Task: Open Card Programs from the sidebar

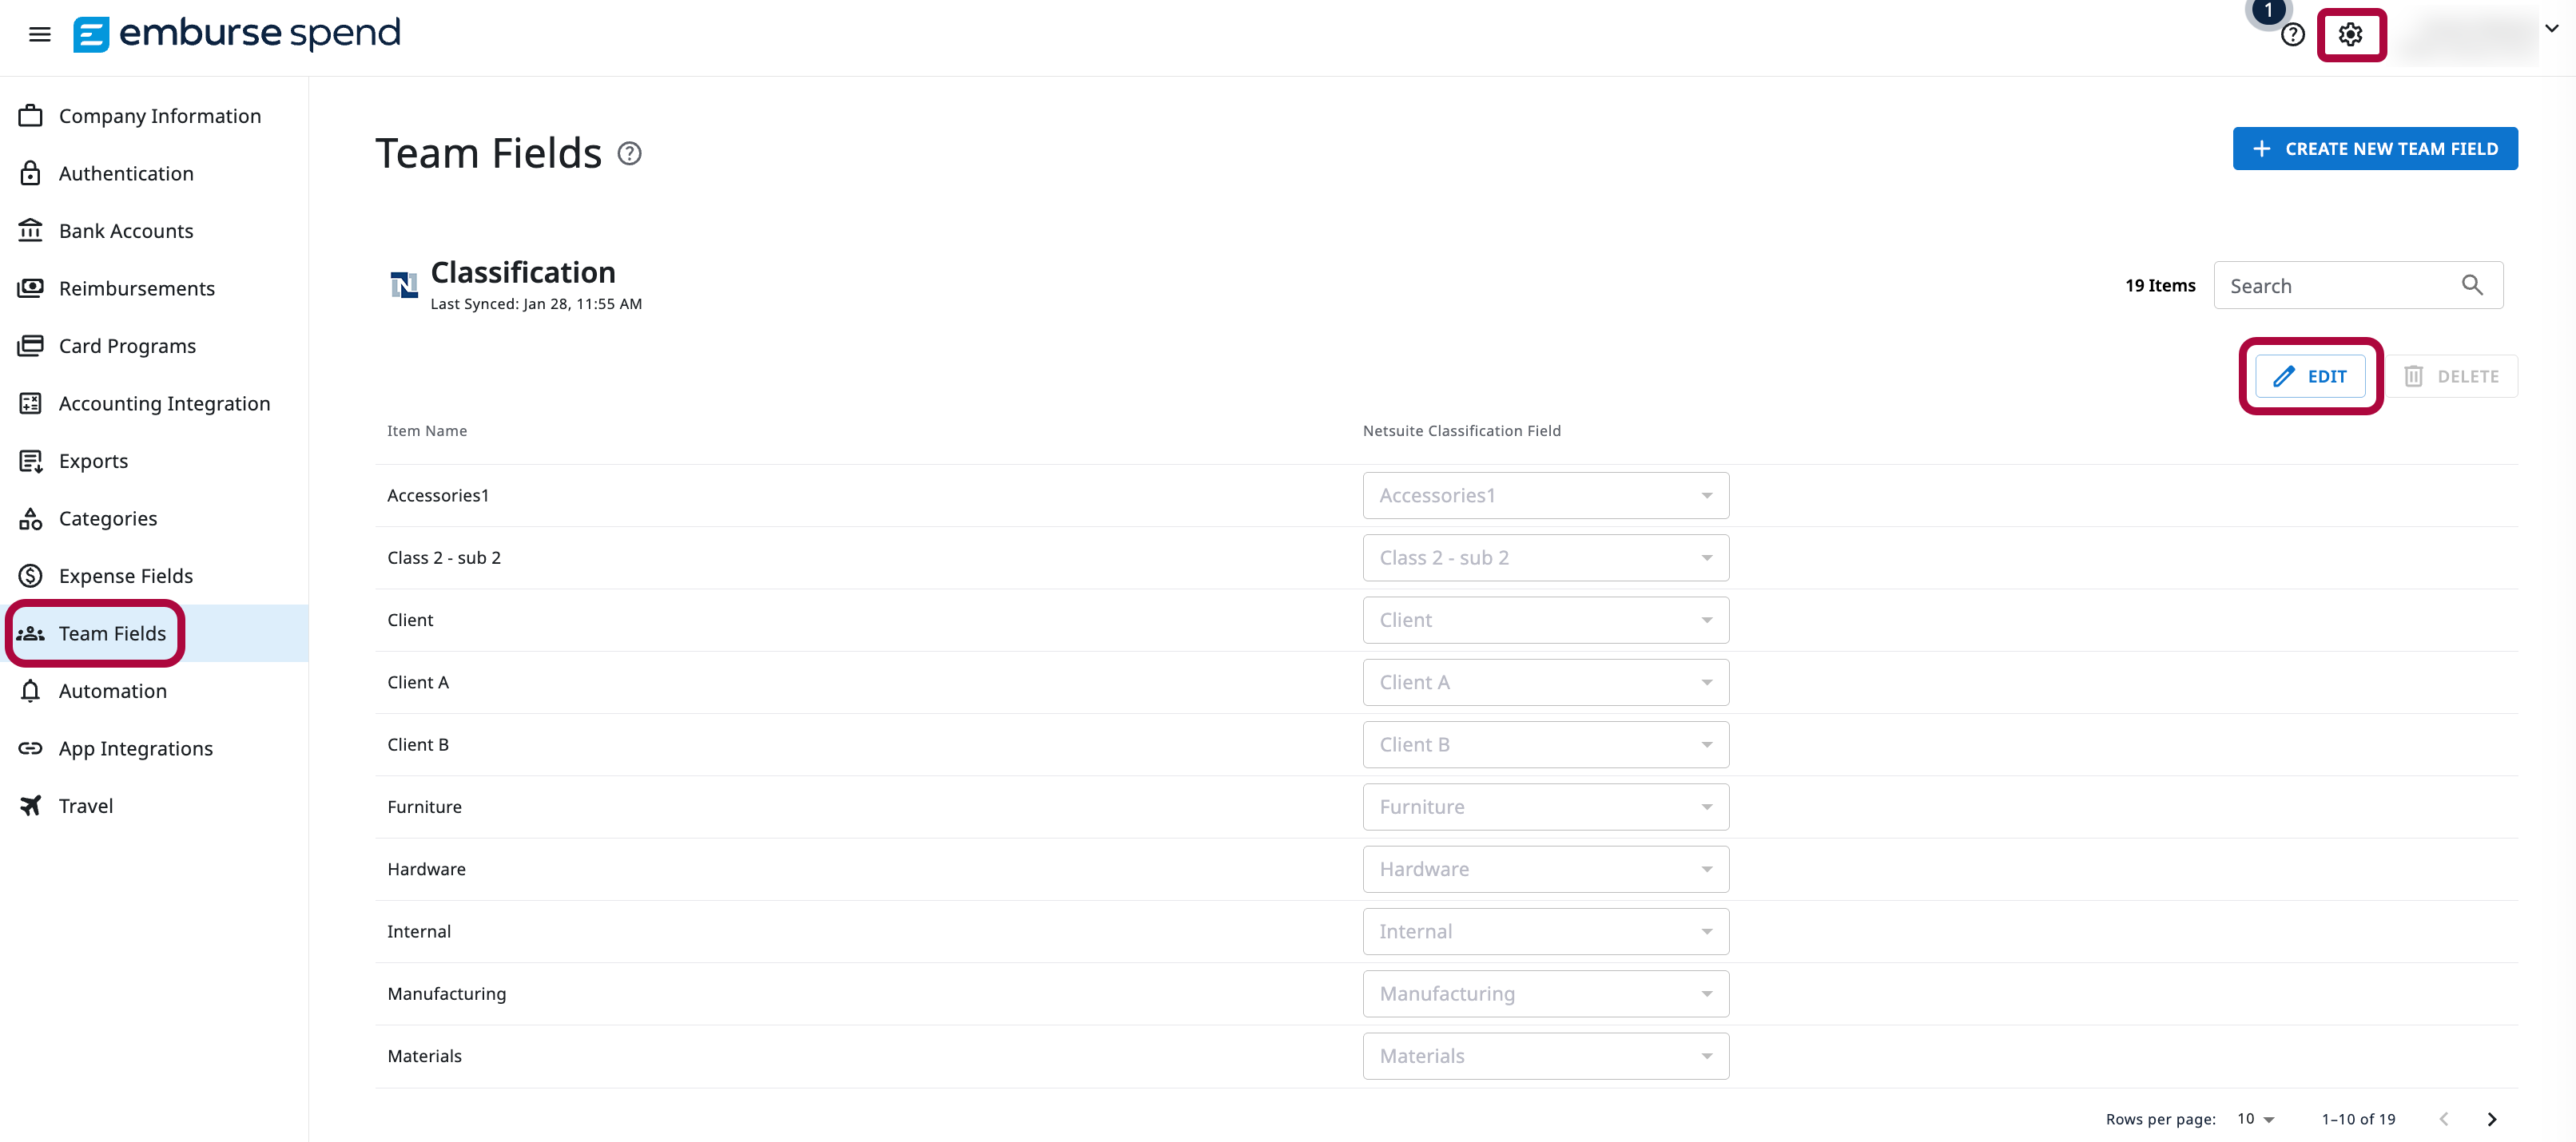Action: tap(126, 346)
